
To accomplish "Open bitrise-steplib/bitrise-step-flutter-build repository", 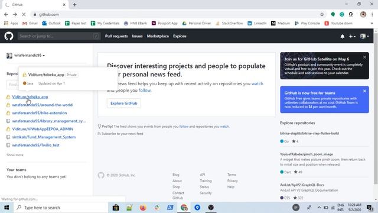I will [x=309, y=133].
